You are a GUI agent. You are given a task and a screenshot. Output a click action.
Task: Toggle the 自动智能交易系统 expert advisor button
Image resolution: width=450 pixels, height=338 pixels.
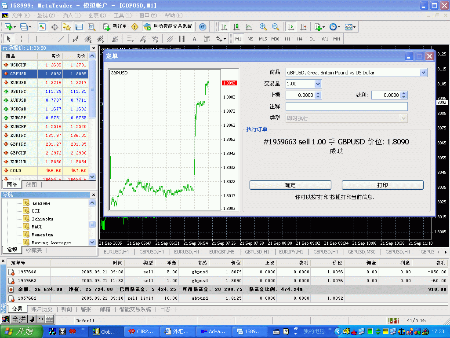pyautogui.click(x=168, y=27)
